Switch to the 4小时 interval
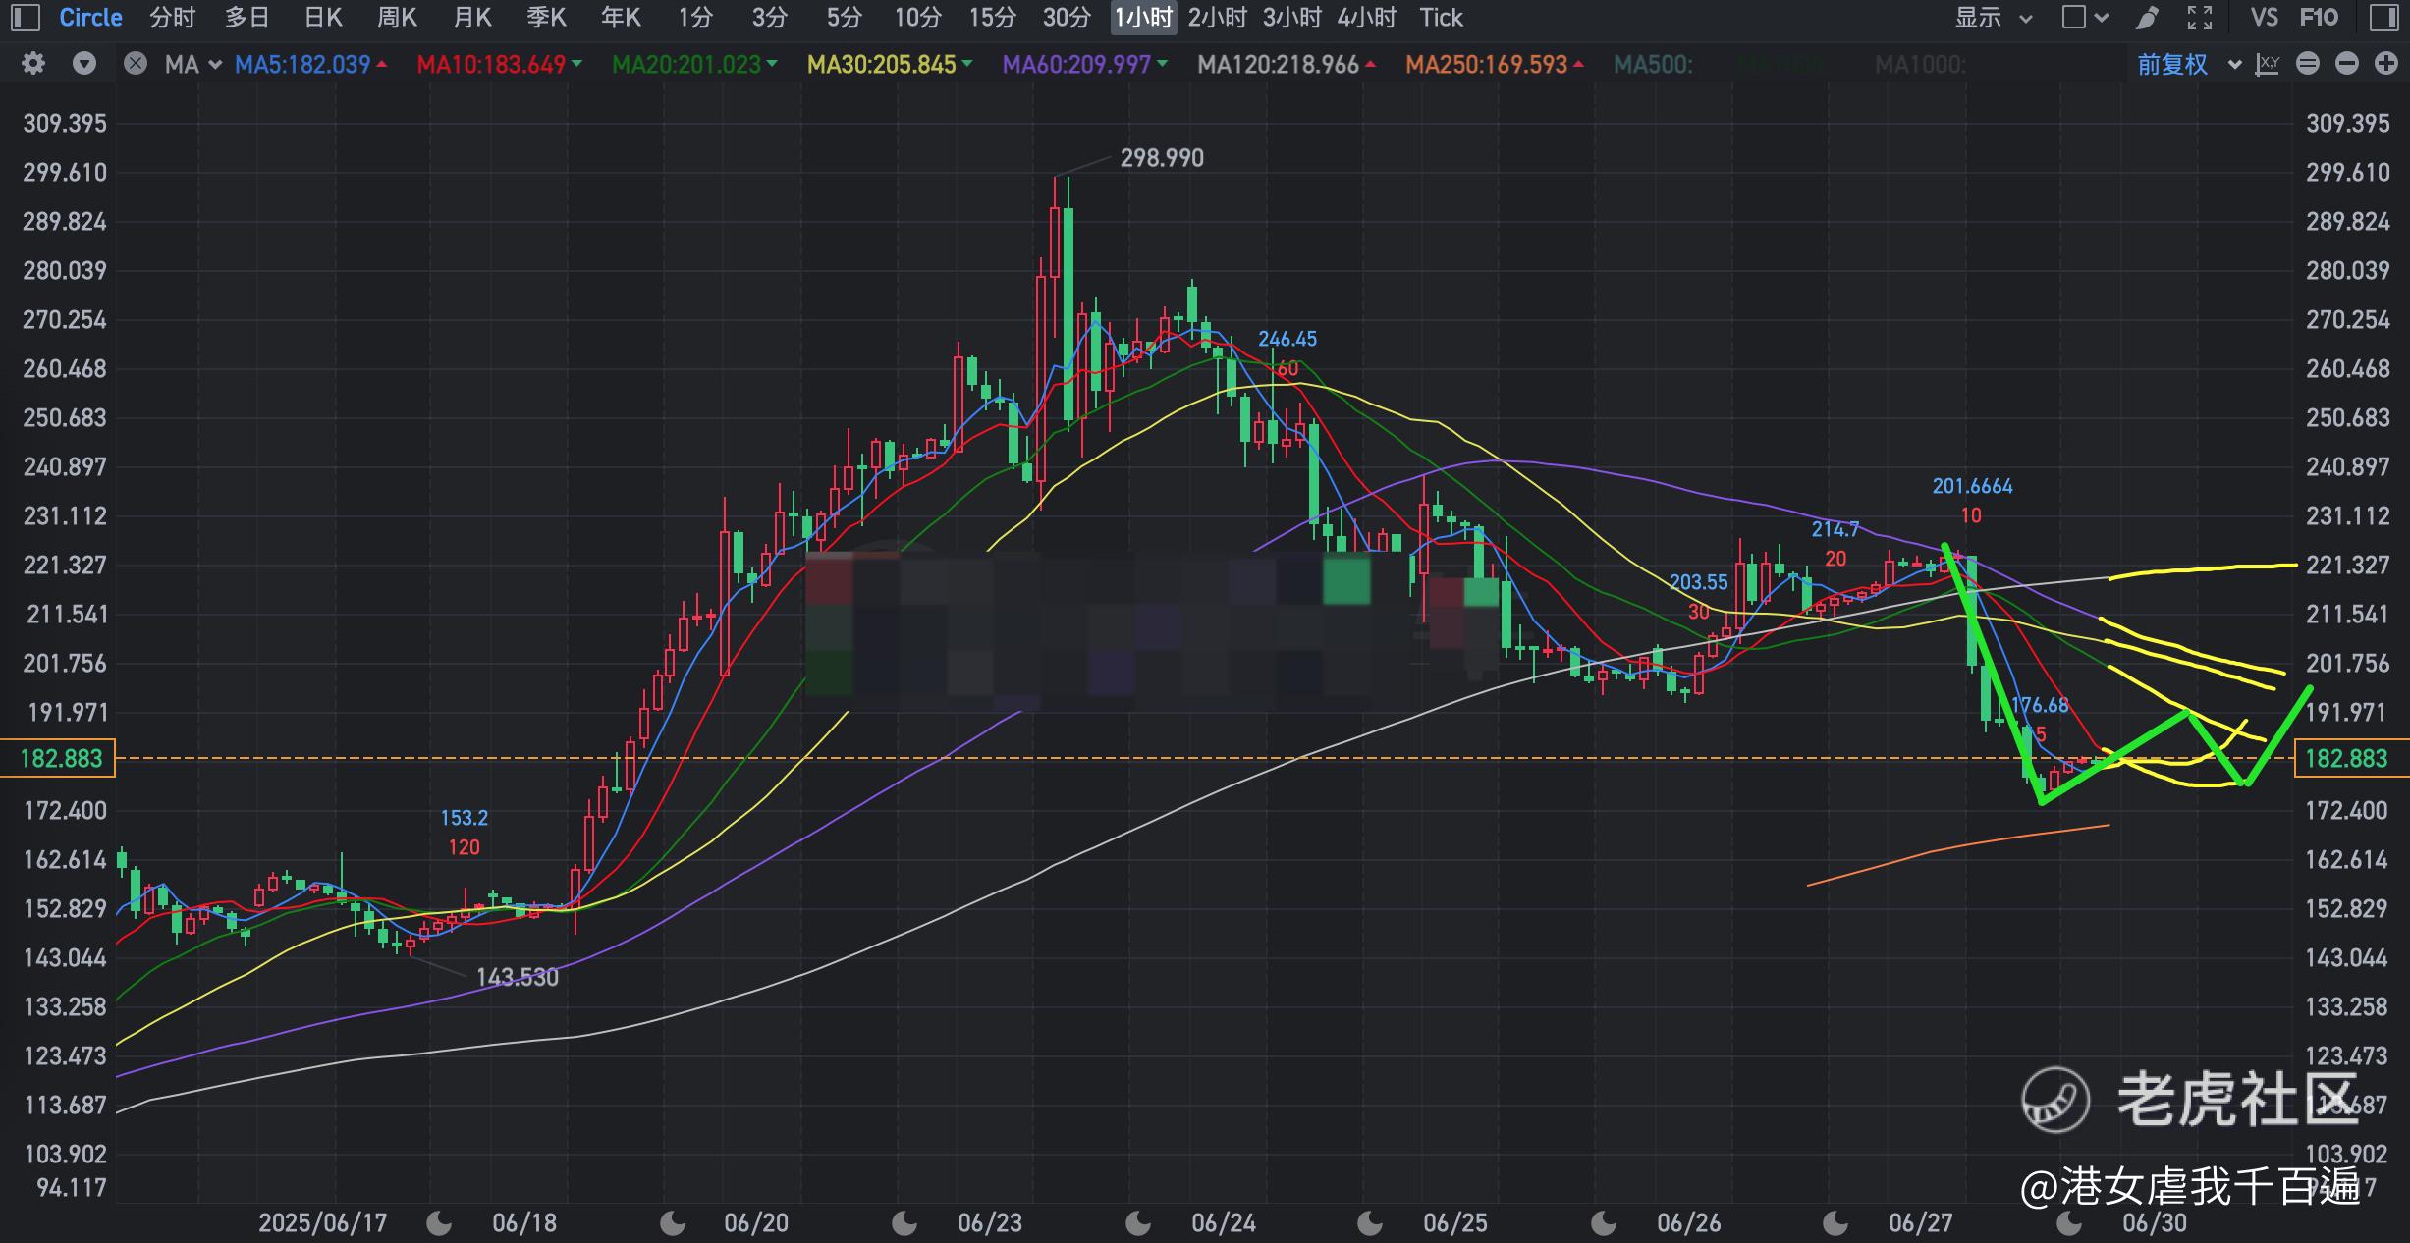The height and width of the screenshot is (1243, 2410). point(1367,18)
